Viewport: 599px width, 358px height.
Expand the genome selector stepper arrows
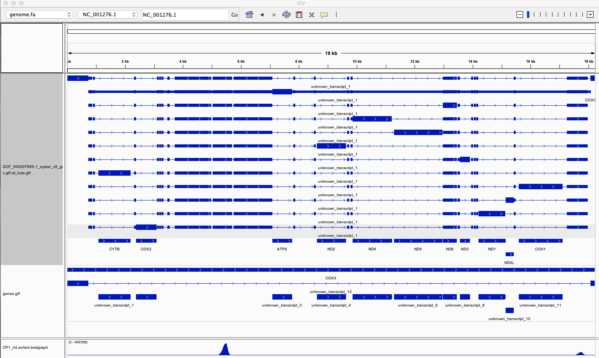[70, 14]
